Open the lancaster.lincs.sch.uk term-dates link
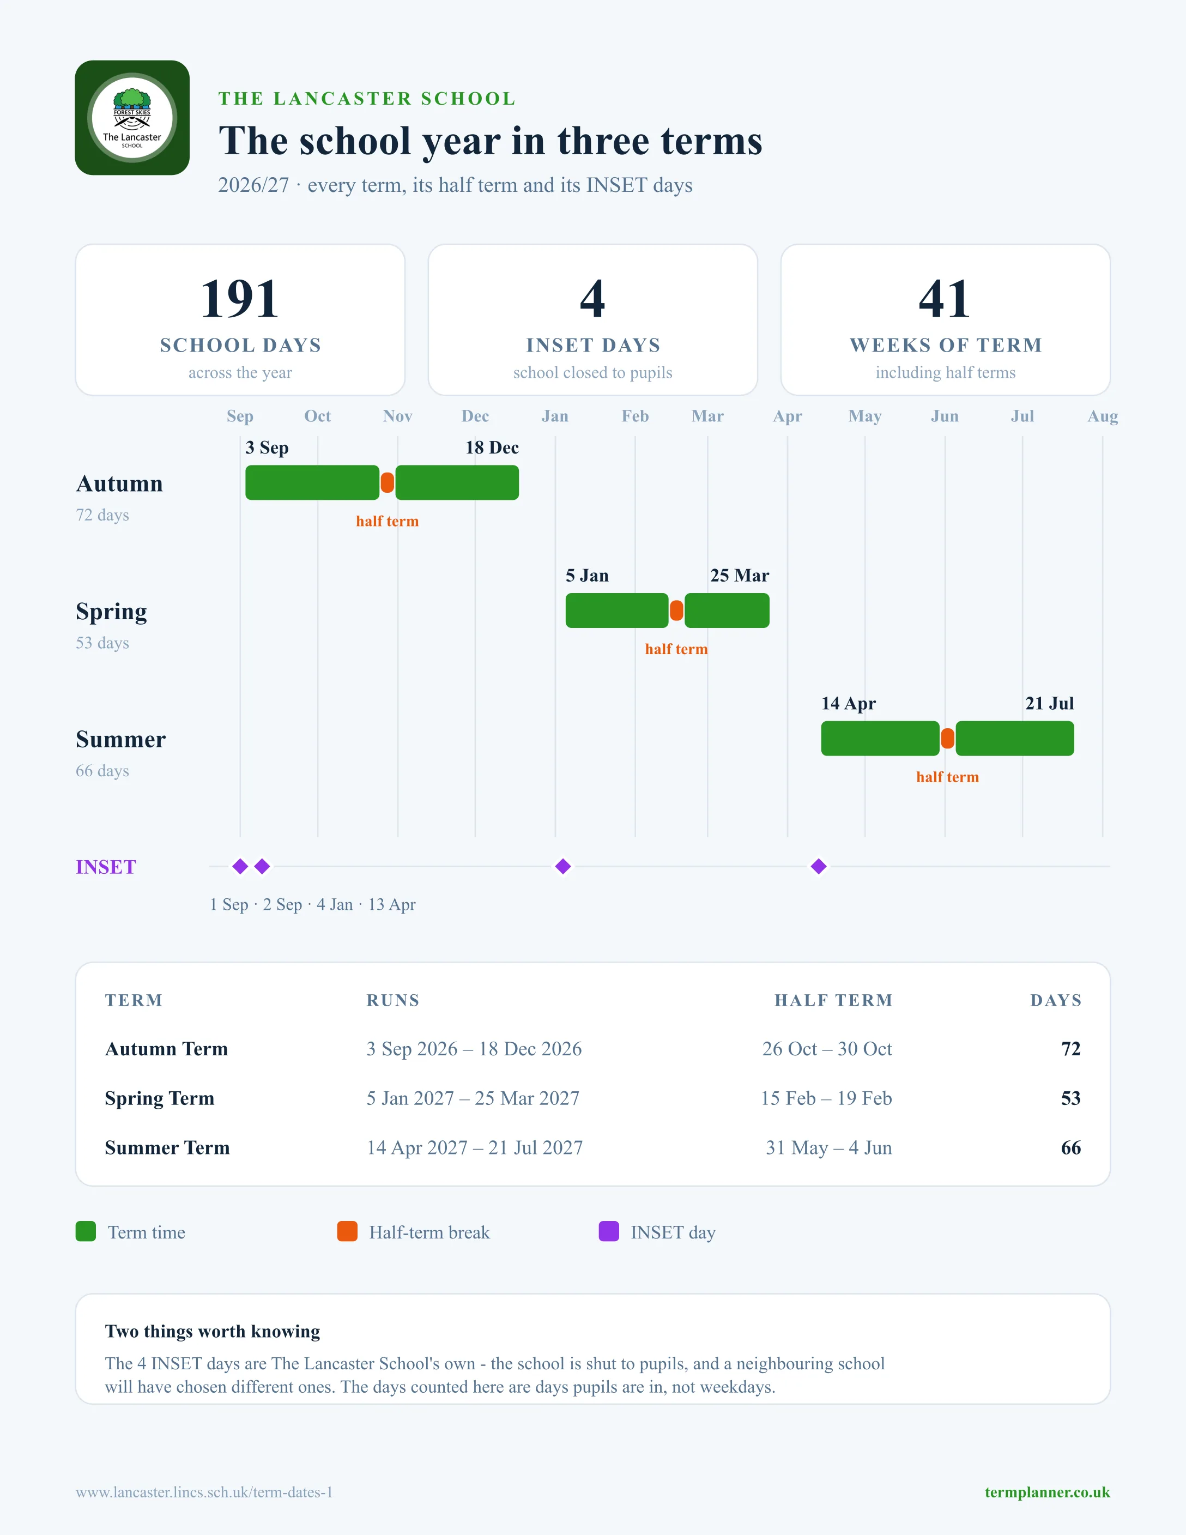Screen dimensions: 1186x1535 tap(204, 1491)
